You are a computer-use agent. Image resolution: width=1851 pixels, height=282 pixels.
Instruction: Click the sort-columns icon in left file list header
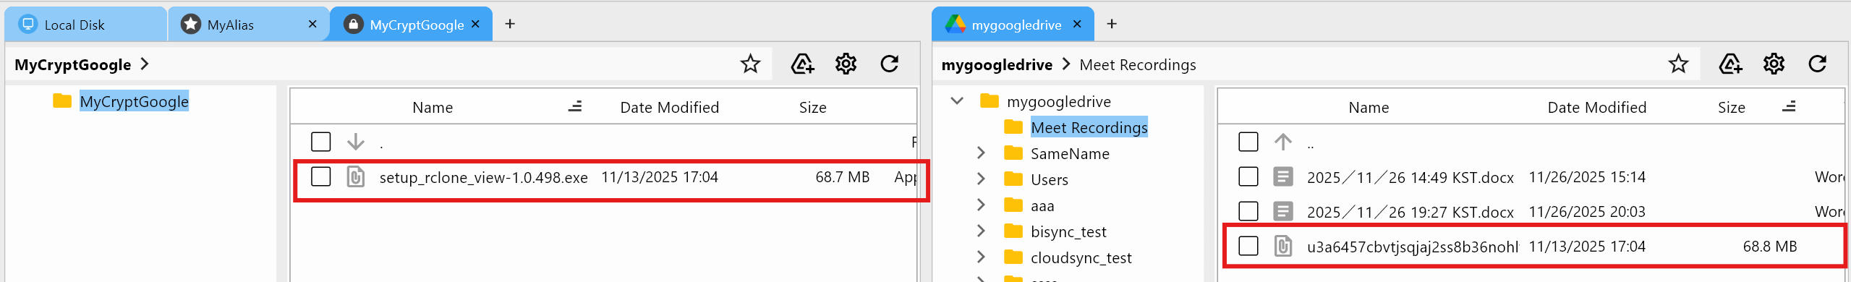point(575,107)
